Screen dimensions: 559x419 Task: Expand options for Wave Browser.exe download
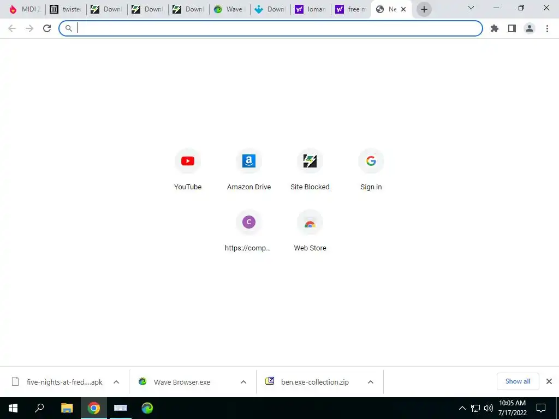point(243,382)
